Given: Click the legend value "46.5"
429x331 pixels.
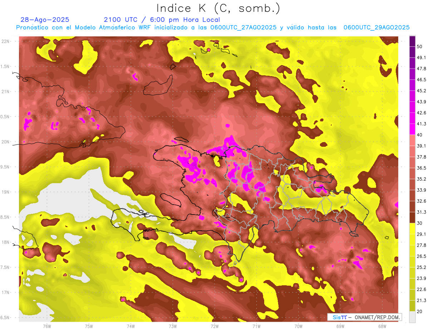Looking at the screenshot, I should pyautogui.click(x=421, y=80).
